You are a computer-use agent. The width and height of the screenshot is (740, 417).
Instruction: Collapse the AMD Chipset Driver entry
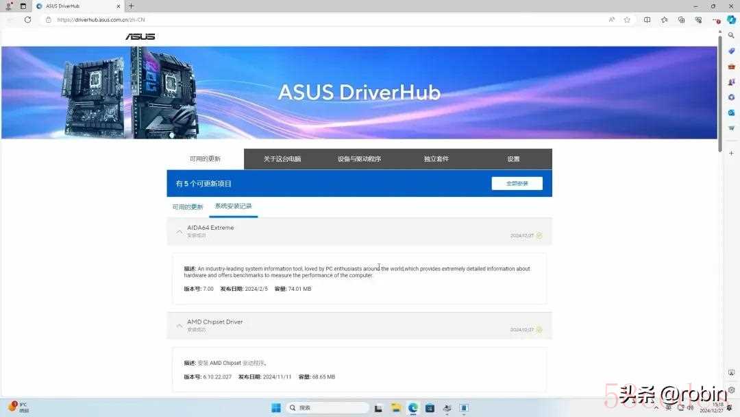coord(180,325)
